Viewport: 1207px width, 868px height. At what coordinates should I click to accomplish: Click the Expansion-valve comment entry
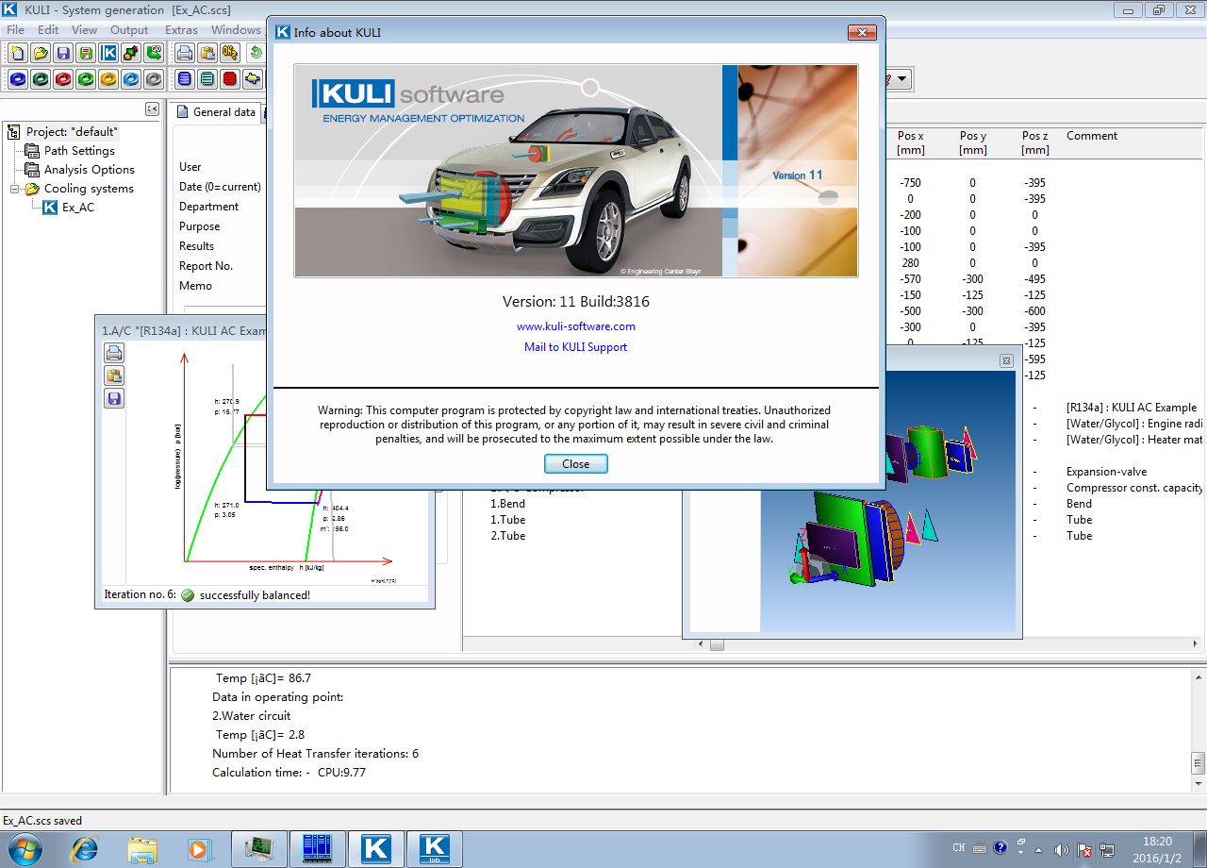pos(1106,472)
